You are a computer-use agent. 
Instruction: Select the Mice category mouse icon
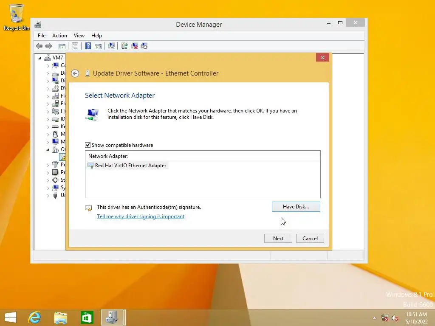point(55,134)
